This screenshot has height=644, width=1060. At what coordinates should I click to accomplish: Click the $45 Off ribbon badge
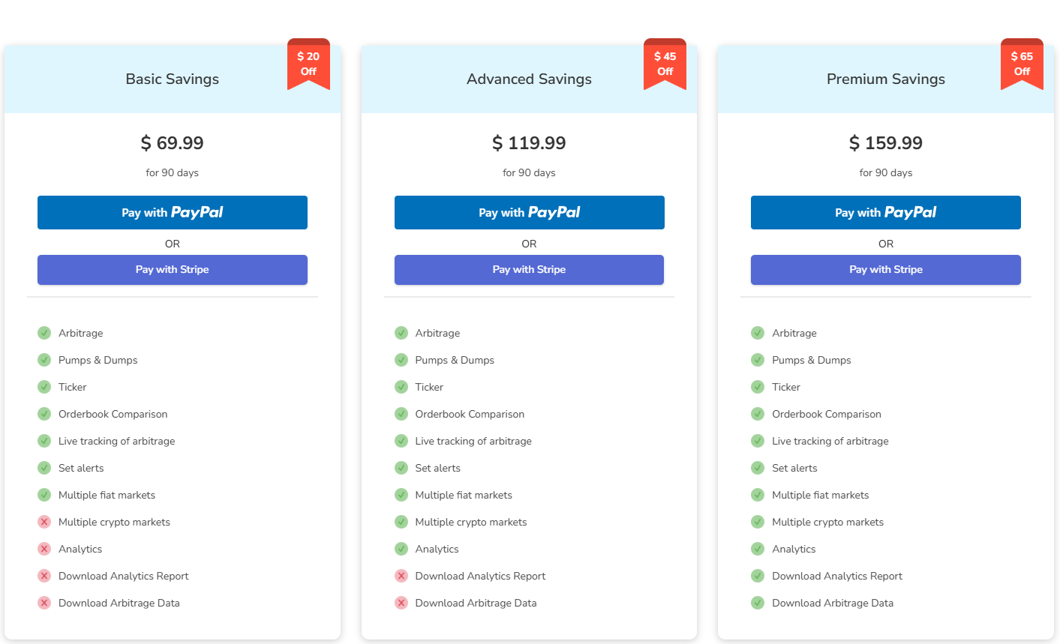(665, 64)
